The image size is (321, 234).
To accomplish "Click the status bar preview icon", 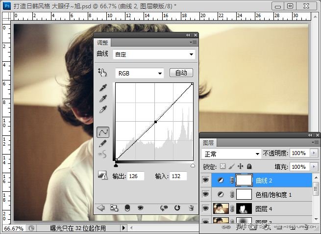I will point(31,228).
